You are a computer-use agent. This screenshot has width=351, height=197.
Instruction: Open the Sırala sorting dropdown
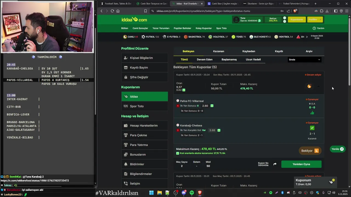pos(304,59)
